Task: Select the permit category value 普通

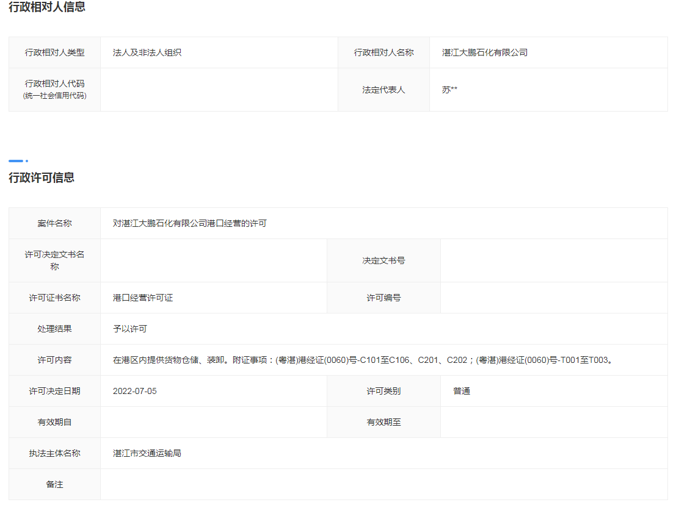Action: coord(461,391)
